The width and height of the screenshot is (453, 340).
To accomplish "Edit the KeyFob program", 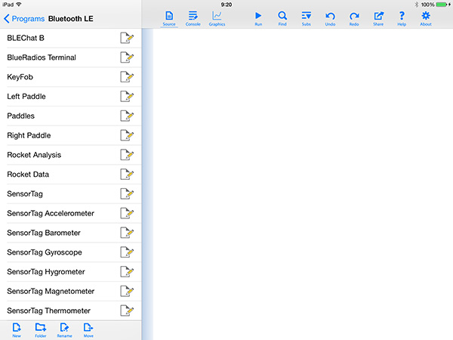I will [127, 77].
